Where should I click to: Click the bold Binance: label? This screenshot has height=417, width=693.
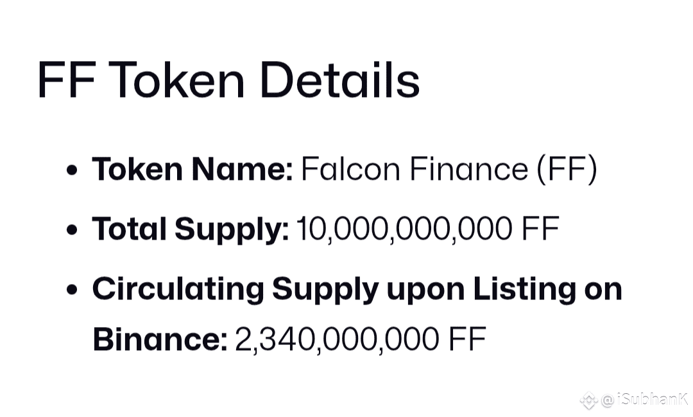tap(160, 339)
